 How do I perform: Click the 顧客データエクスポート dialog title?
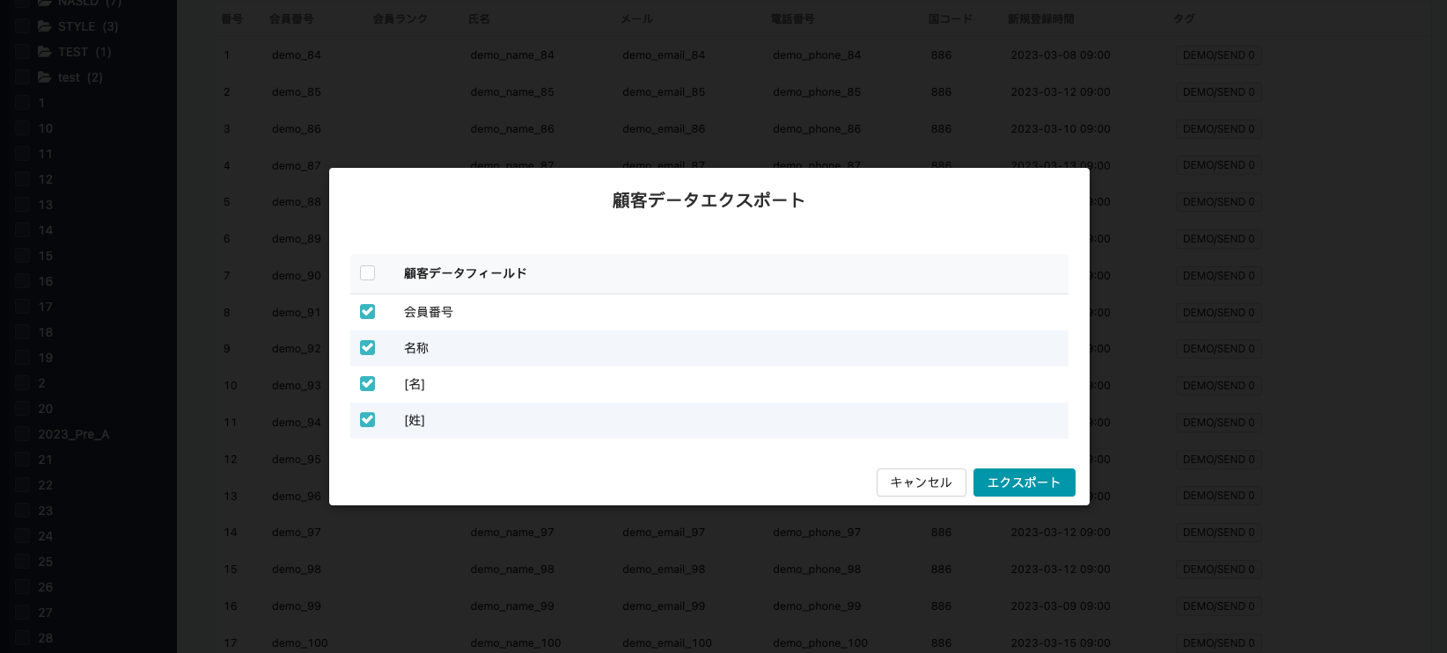click(x=709, y=200)
